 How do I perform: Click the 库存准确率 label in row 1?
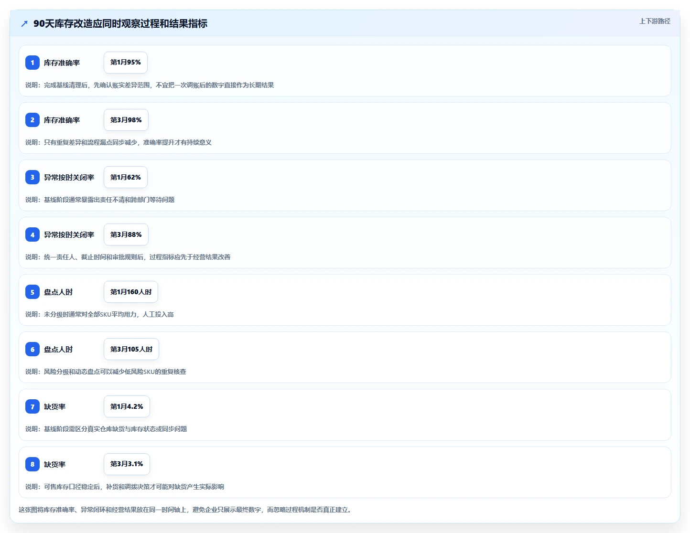(x=62, y=63)
